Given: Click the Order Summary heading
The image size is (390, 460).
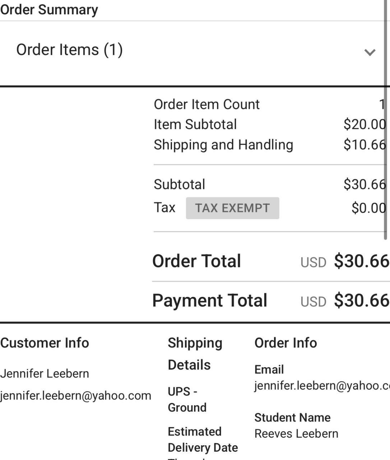Looking at the screenshot, I should [49, 9].
